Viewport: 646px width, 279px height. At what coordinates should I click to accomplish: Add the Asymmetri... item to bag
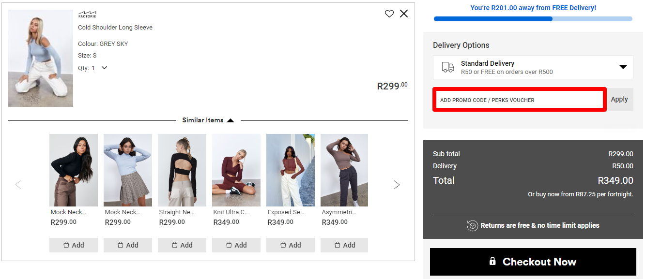click(x=344, y=245)
